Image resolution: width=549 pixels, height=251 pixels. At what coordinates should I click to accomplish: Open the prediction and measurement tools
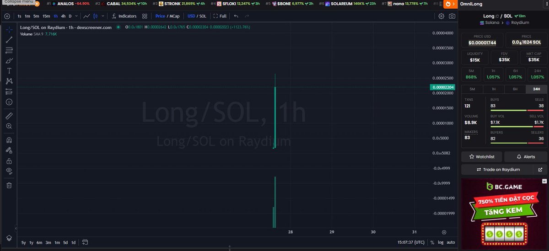(9, 91)
